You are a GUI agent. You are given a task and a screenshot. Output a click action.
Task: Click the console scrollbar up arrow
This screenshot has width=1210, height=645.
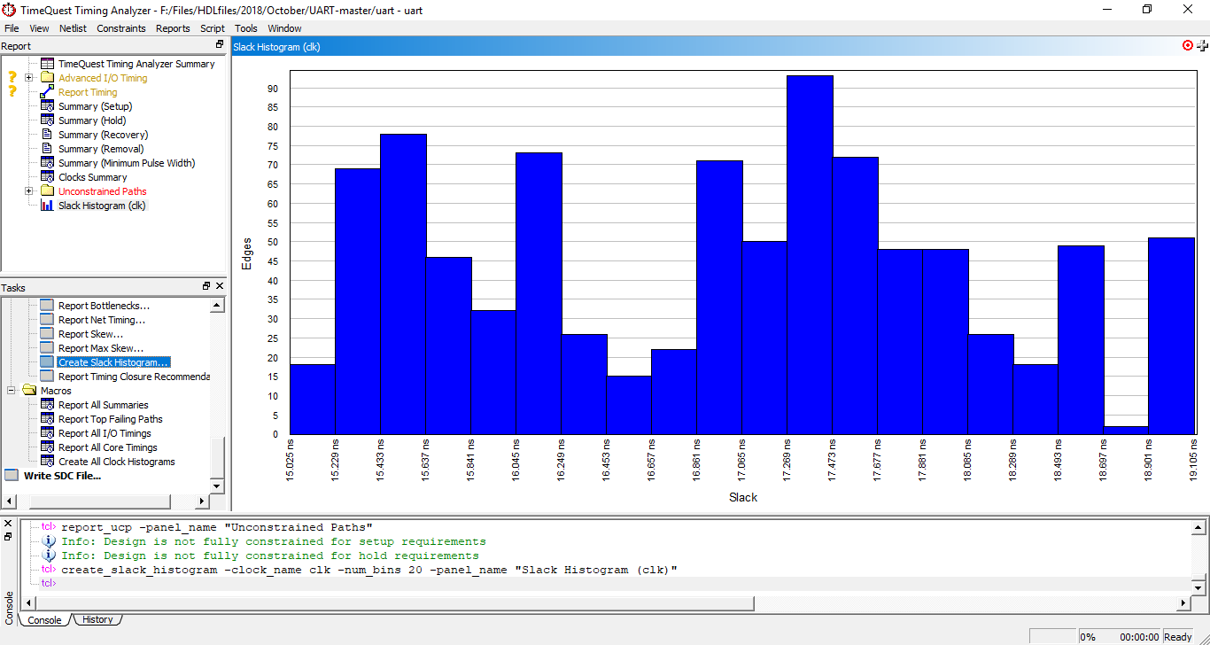click(x=1198, y=528)
